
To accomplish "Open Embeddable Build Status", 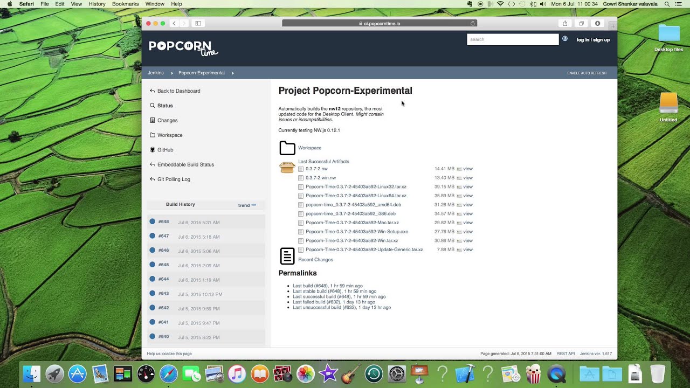I will pos(185,164).
